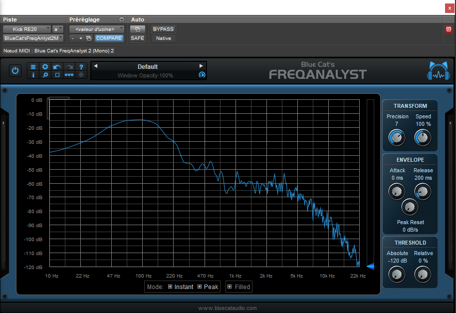Image resolution: width=456 pixels, height=313 pixels.
Task: Click the Peak Reset knob
Action: [x=410, y=207]
